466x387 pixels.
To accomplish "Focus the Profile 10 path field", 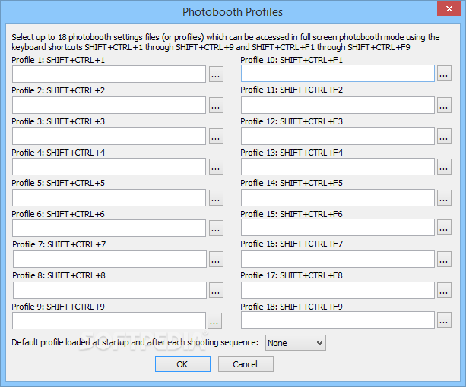I will pos(338,74).
